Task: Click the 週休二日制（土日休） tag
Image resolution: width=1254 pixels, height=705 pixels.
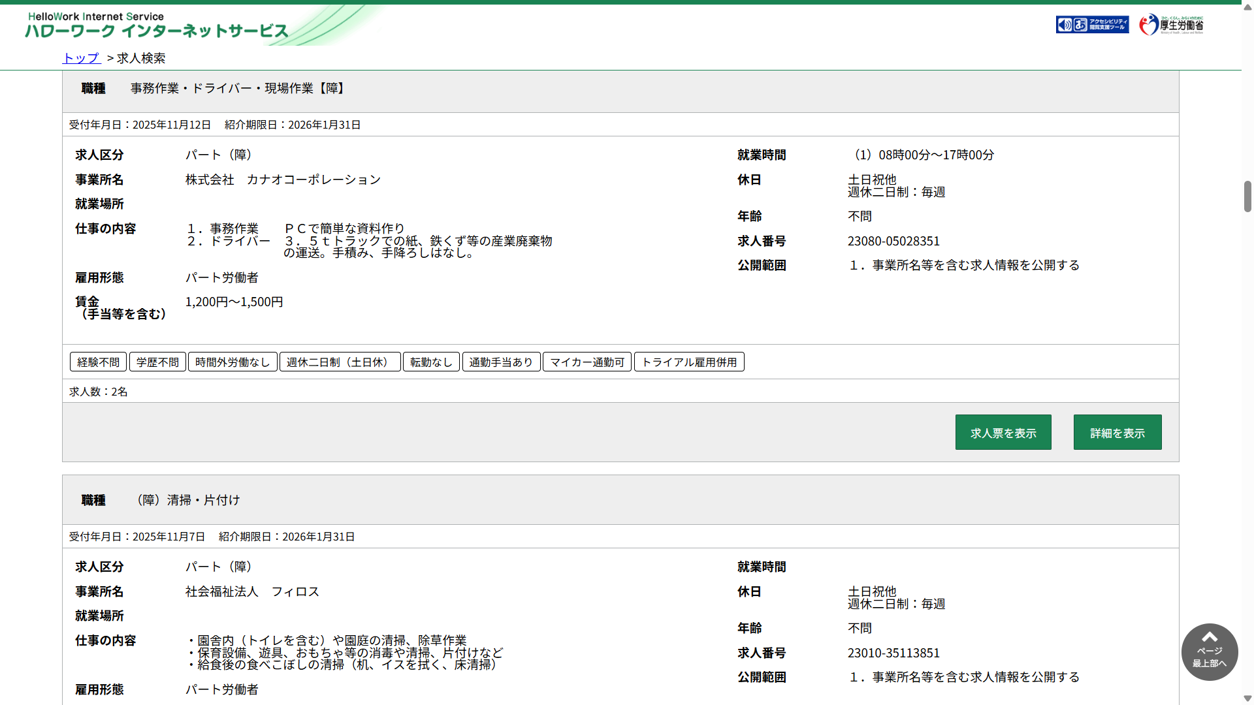Action: (340, 362)
